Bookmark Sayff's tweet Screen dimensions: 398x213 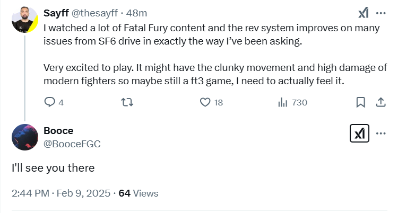361,102
